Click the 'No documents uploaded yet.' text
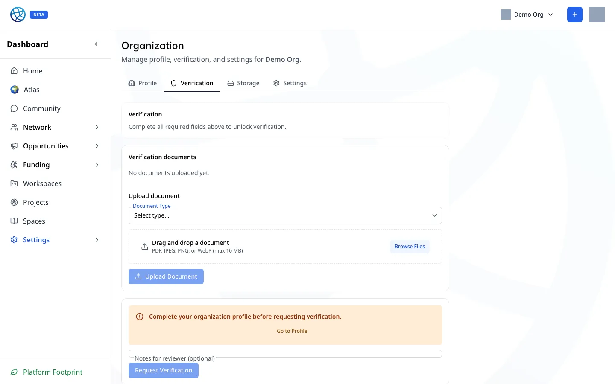615x384 pixels. click(x=169, y=173)
